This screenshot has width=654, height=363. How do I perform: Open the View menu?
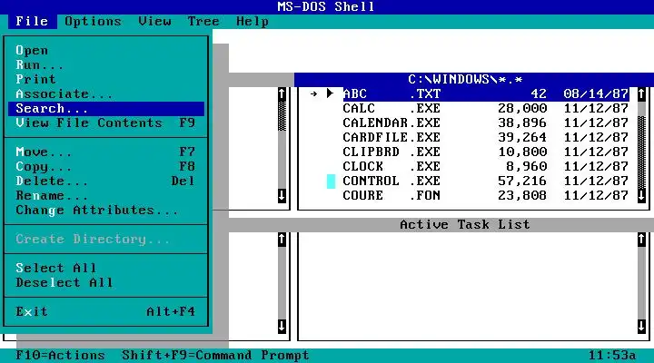(154, 21)
